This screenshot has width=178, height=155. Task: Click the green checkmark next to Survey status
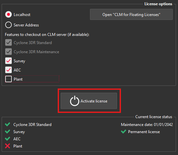[7, 132]
